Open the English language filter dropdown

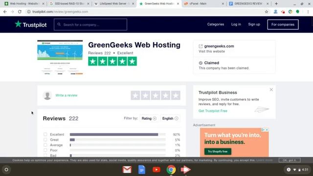[x=170, y=118]
